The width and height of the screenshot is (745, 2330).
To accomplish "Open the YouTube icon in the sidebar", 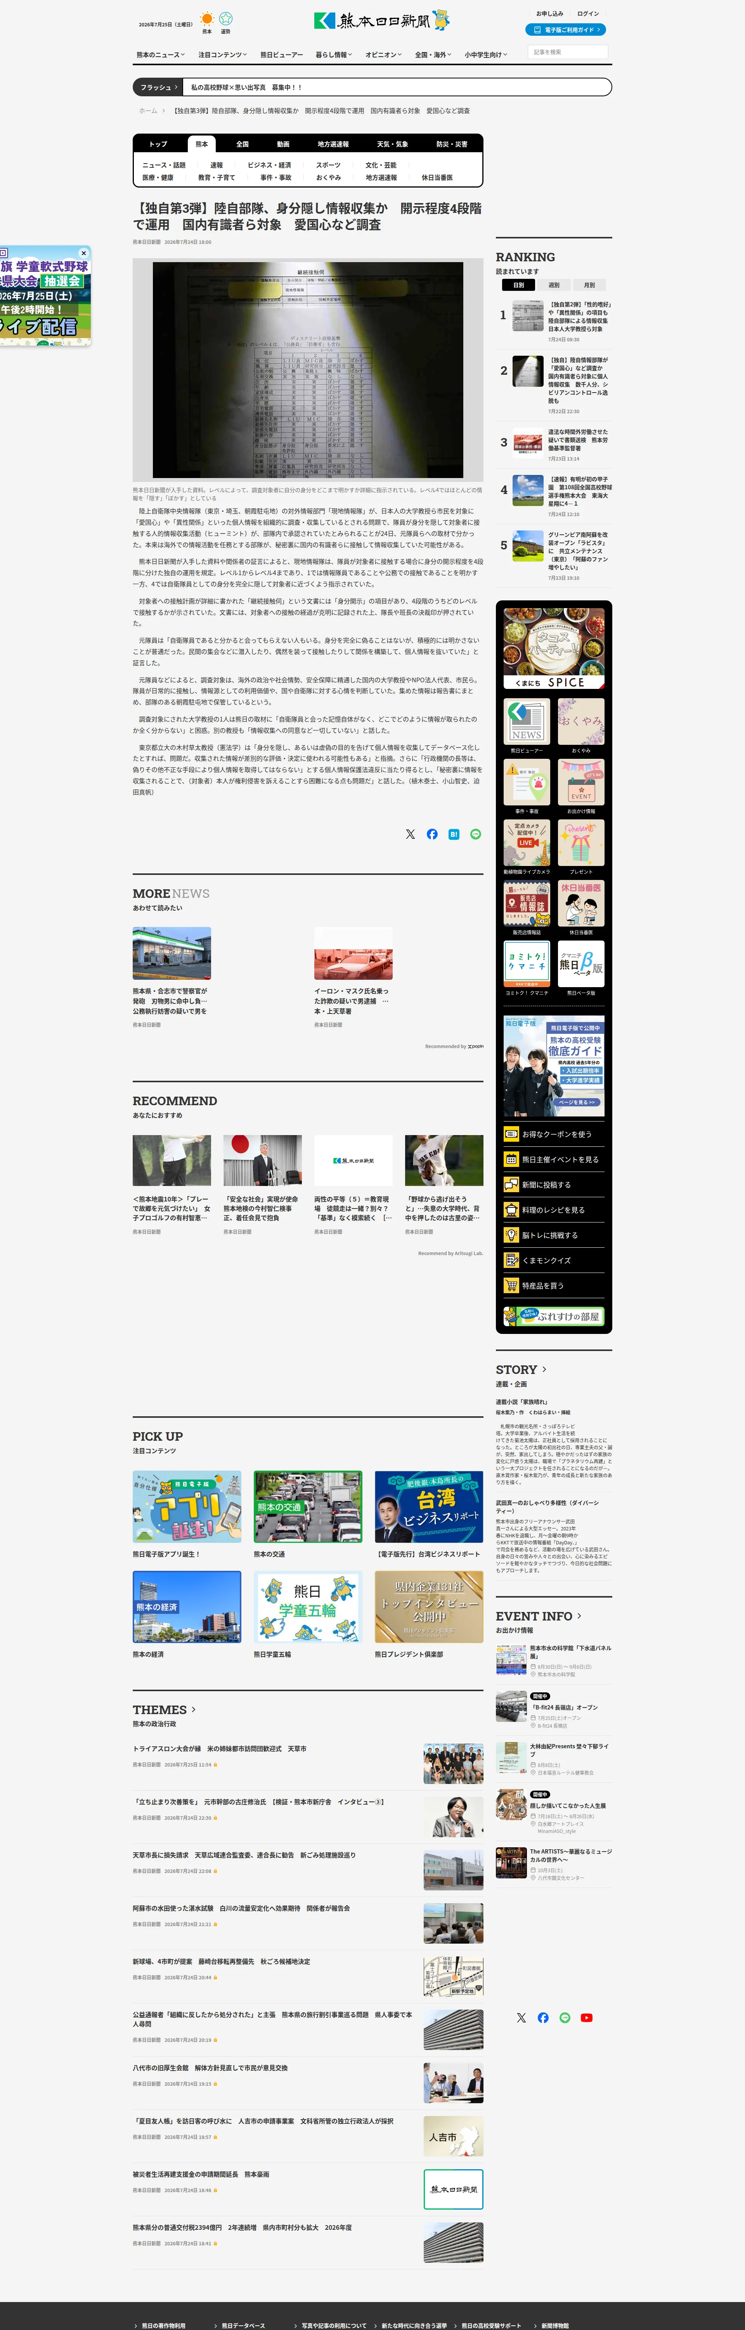I will pos(587,2018).
